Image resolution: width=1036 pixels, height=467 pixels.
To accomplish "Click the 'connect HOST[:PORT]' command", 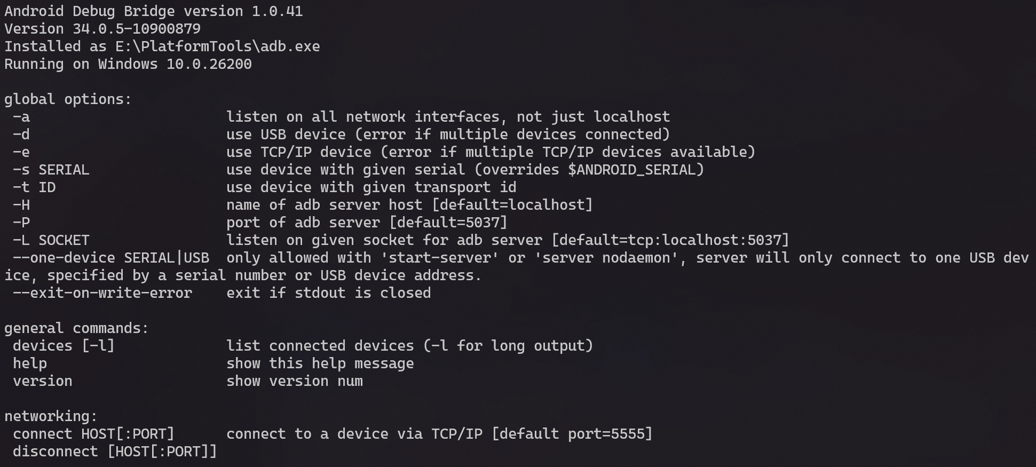I will coord(93,434).
